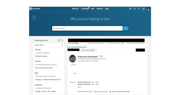183x95 pixels.
Task: Click the magnifier icon in search box
Action: point(54,28)
